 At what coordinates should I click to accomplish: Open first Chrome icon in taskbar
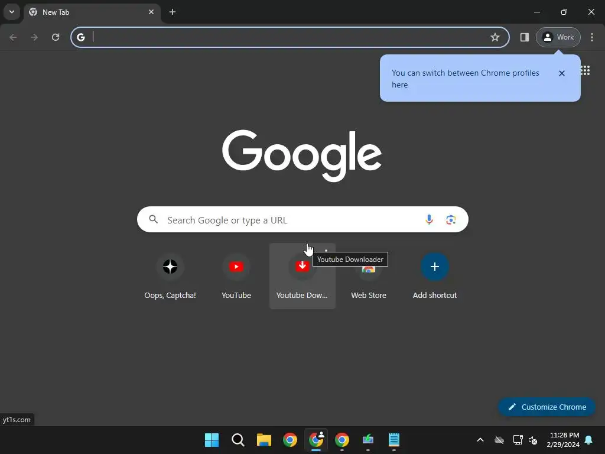pyautogui.click(x=290, y=440)
